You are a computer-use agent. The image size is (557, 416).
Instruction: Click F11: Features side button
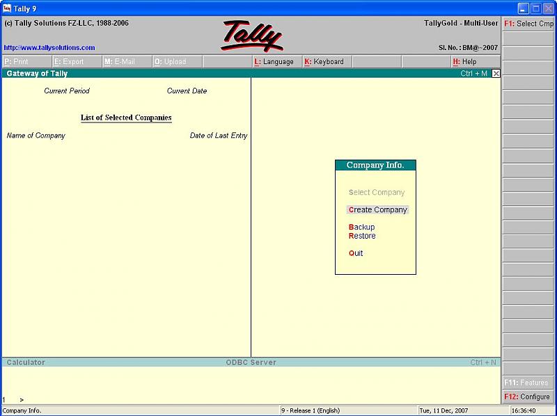click(x=528, y=383)
